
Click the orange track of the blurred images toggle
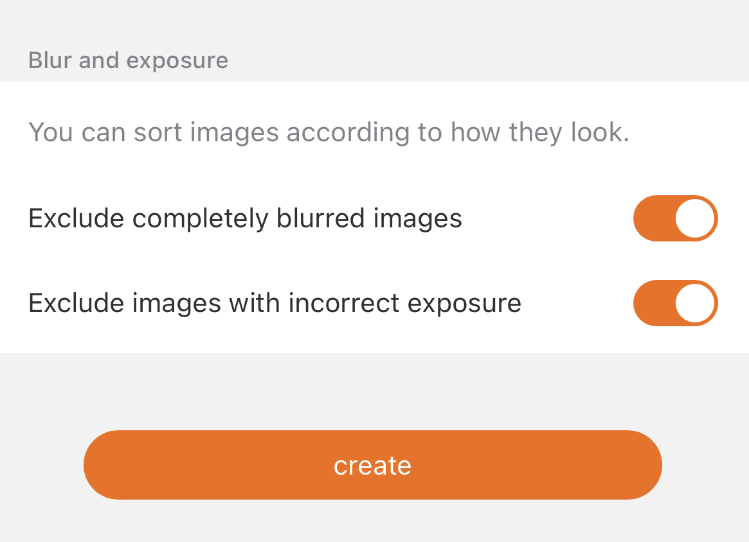tap(651, 218)
